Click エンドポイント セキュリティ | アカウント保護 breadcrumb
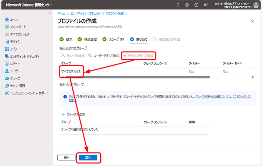Screen dimensions: 262x166 (x=97, y=14)
